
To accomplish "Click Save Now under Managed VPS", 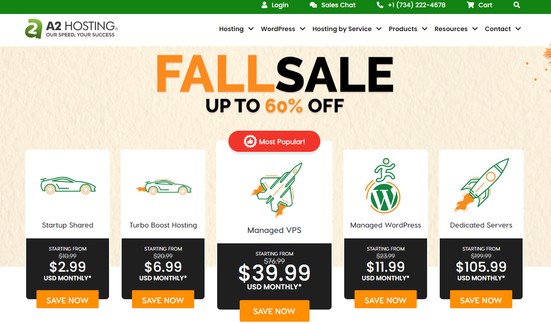I will click(274, 311).
